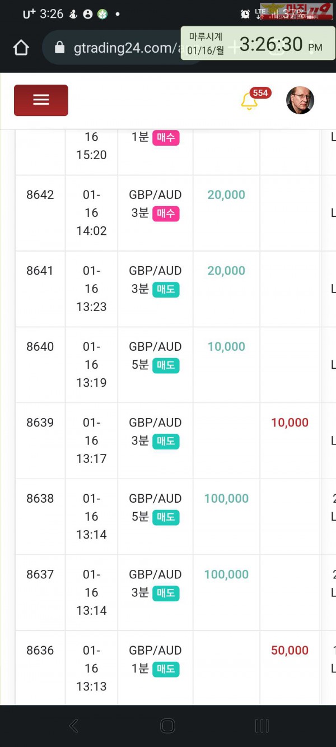Open the Android recent apps button
This screenshot has width=336, height=747.
pyautogui.click(x=262, y=726)
